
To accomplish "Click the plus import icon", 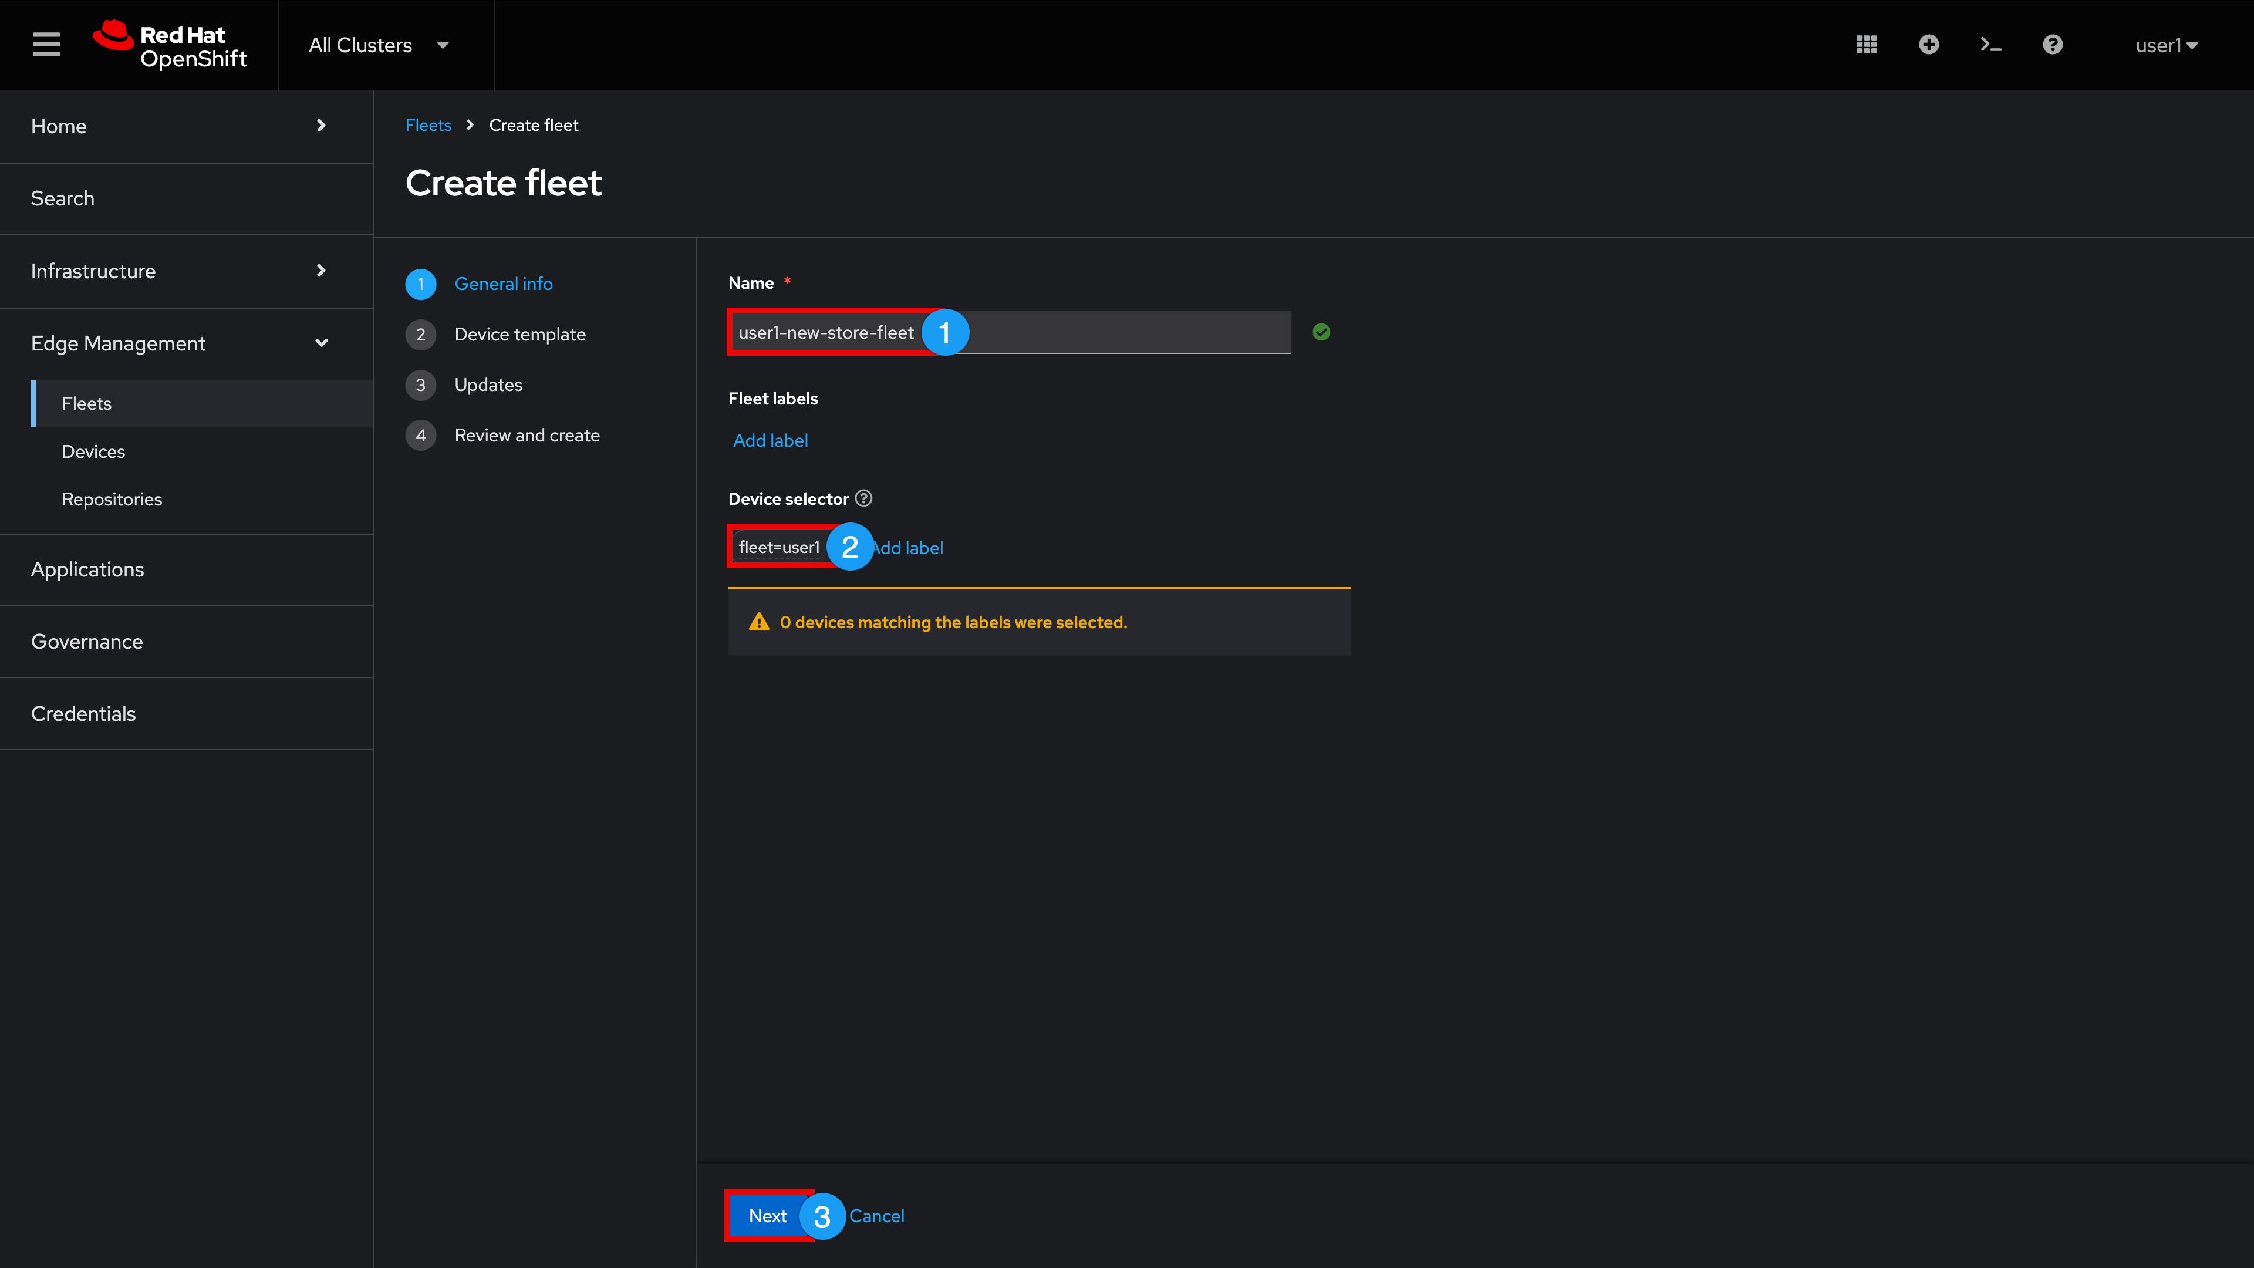I will pyautogui.click(x=1928, y=45).
